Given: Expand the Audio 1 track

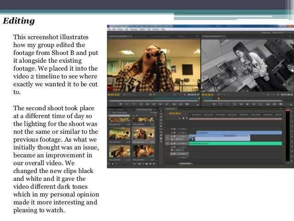Looking at the screenshot, I should click(179, 143).
